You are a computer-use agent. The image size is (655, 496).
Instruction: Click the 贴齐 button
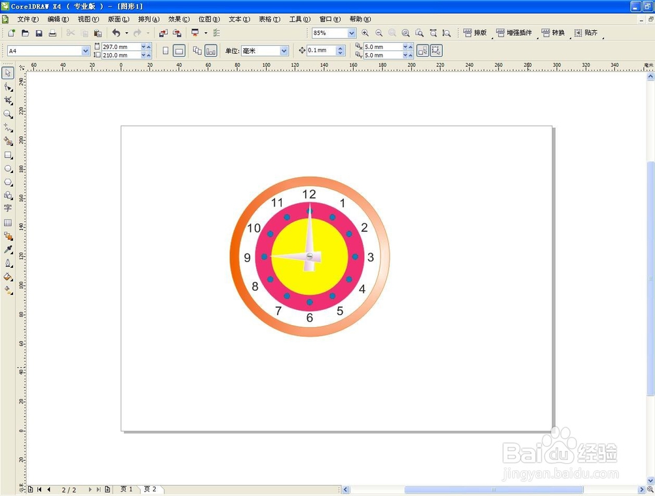pyautogui.click(x=586, y=32)
